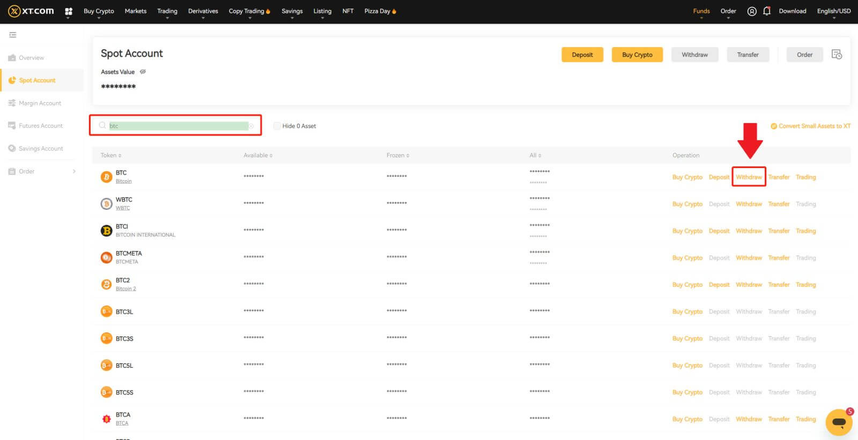Click the search magnifier icon
This screenshot has width=858, height=440.
pos(102,125)
